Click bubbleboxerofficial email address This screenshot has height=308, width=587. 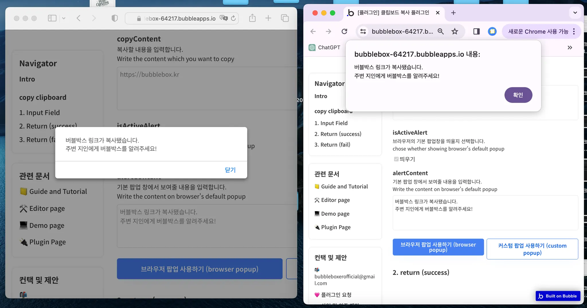[x=345, y=280]
